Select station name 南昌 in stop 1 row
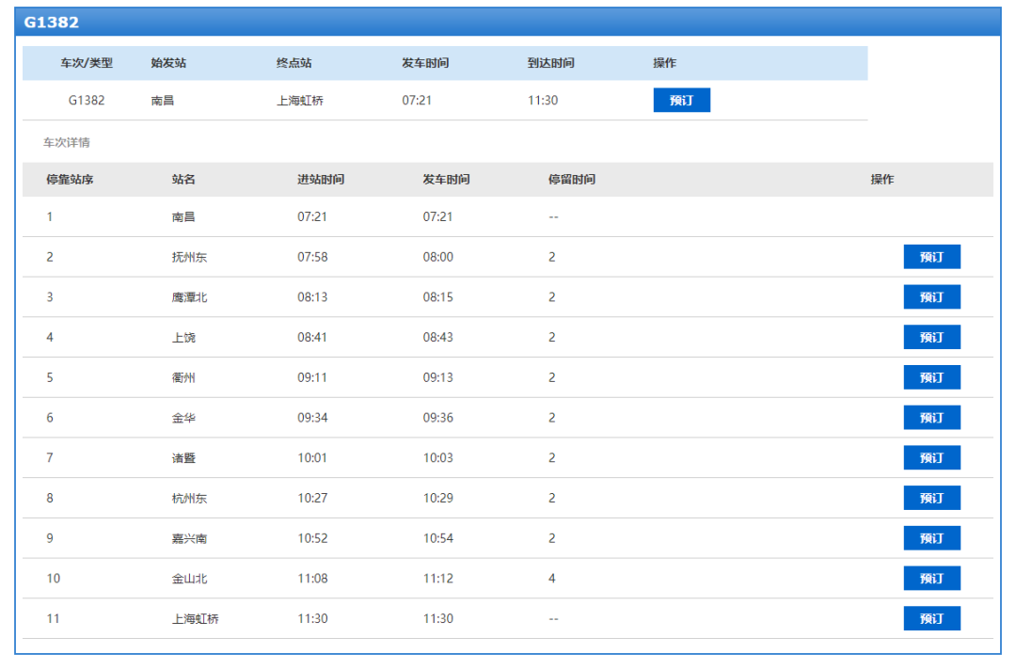Viewport: 1016px width, 669px height. point(183,217)
